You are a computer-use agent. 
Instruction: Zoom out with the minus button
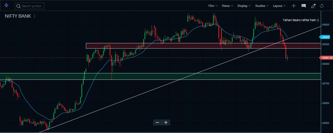157,122
